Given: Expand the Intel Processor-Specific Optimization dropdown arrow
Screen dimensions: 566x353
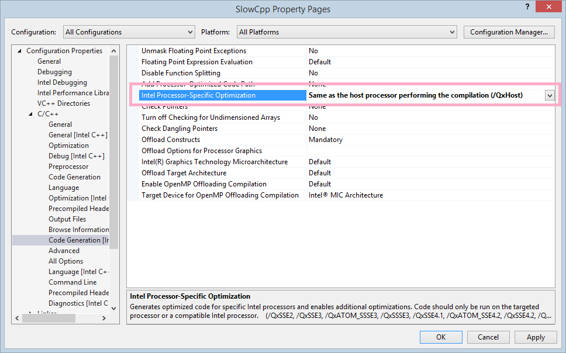Looking at the screenshot, I should point(549,95).
